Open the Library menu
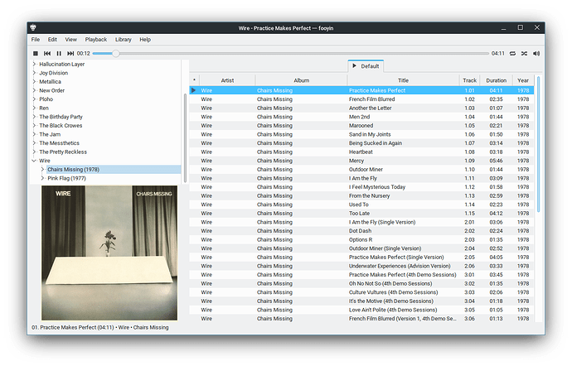Image resolution: width=572 pixels, height=366 pixels. point(123,39)
